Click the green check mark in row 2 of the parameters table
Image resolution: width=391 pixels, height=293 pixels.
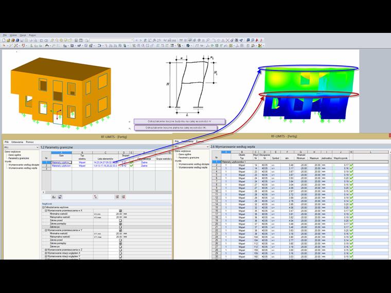pos(131,166)
